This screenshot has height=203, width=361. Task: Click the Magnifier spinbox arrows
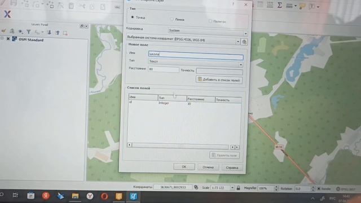(276, 188)
